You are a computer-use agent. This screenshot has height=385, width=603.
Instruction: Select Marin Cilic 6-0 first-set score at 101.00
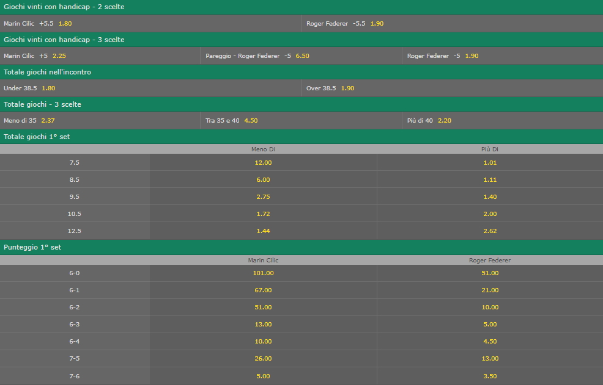pos(263,273)
